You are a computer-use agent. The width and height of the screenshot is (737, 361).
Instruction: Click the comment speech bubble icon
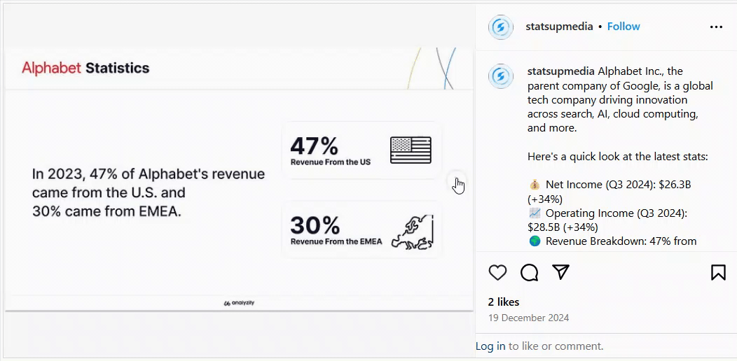click(529, 272)
